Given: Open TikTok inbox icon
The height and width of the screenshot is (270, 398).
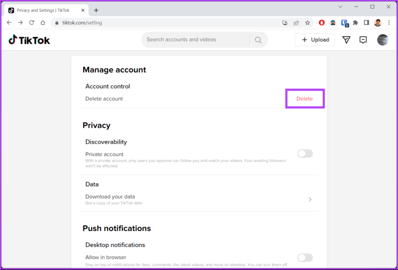Looking at the screenshot, I should click(x=363, y=40).
